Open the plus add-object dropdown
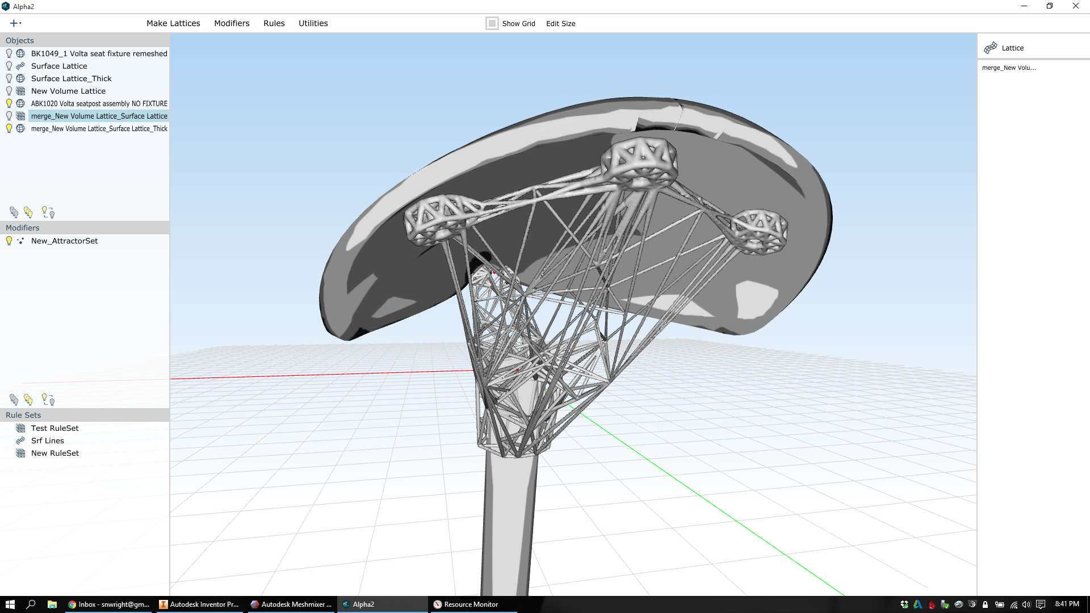This screenshot has width=1090, height=613. 15,23
